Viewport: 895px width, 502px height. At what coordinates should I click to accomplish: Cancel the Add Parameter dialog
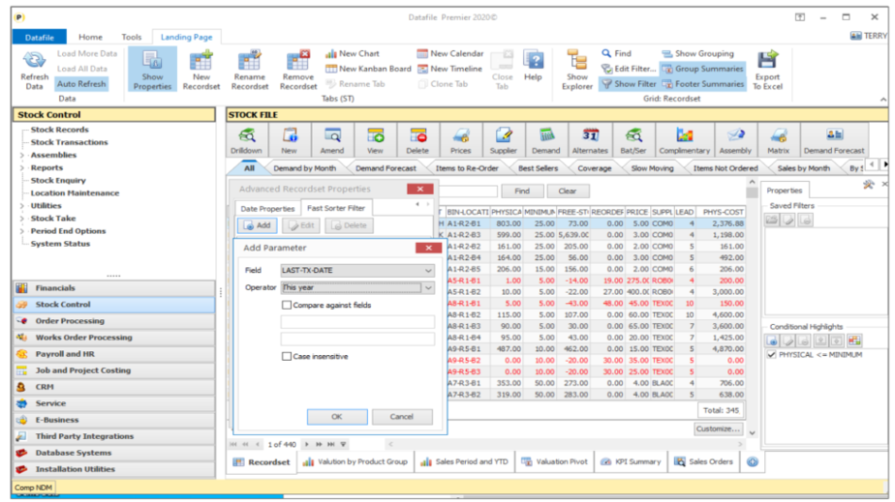pos(401,417)
